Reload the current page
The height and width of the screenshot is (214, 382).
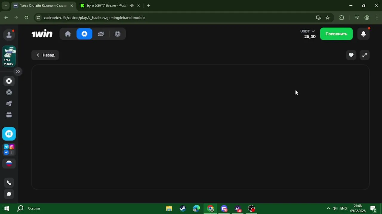click(26, 18)
